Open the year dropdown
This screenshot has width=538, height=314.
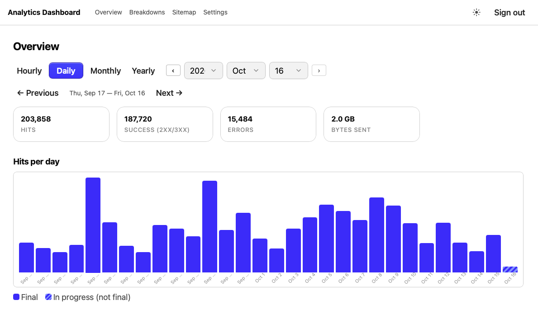pyautogui.click(x=204, y=70)
